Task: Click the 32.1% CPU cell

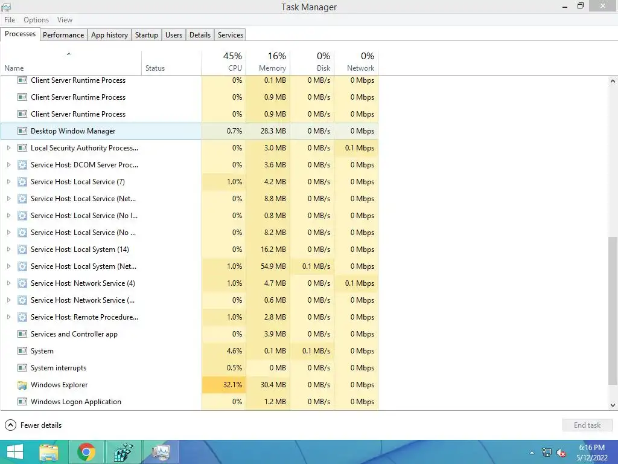Action: tap(224, 385)
